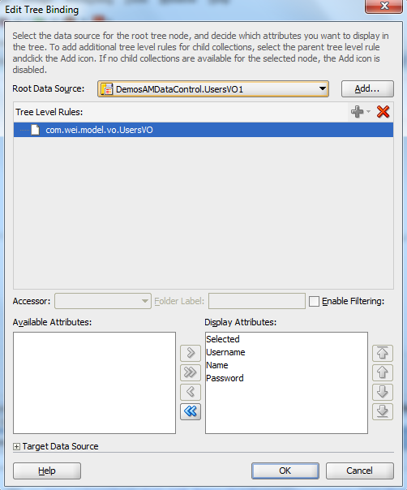Viewport: 407px width, 490px height.
Task: Select the Password display attribute
Action: [x=225, y=378]
